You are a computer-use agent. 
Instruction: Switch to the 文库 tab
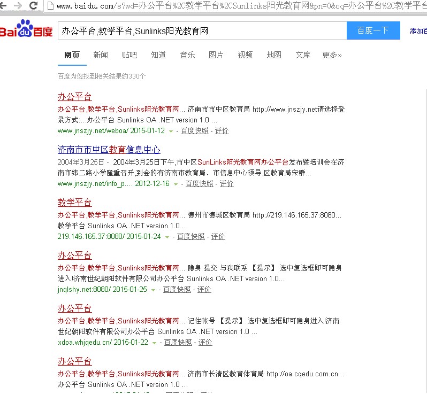pos(303,55)
